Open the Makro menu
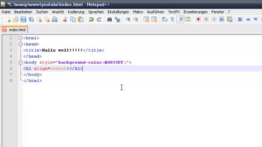This screenshot has height=147, width=262. [138, 12]
